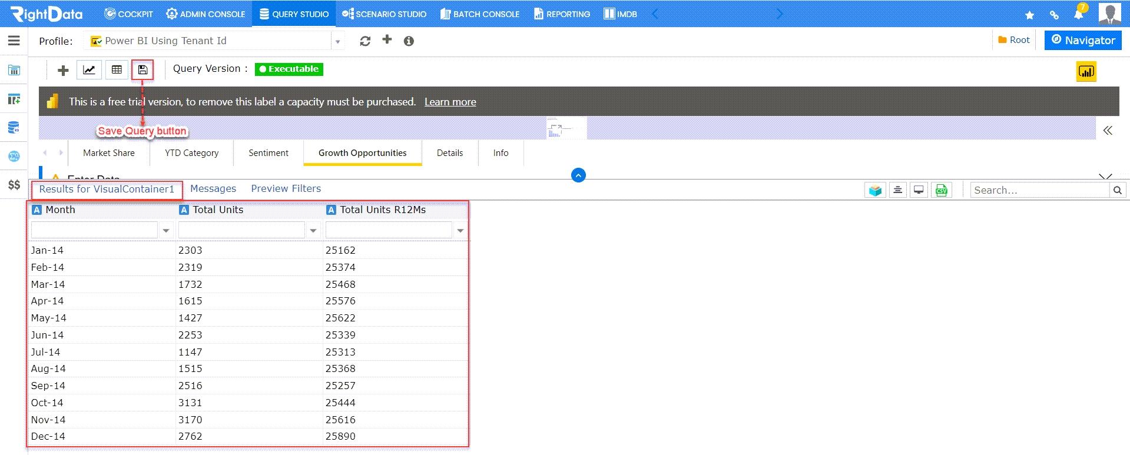Open the hamburger menu
The image size is (1130, 455).
[x=14, y=41]
